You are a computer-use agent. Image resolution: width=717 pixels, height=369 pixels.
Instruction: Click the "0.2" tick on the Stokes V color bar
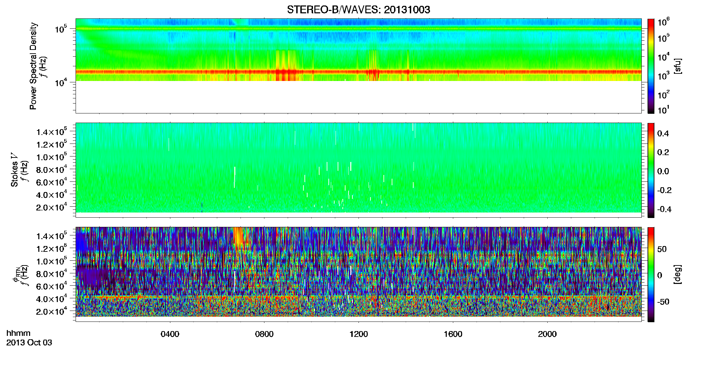point(663,152)
